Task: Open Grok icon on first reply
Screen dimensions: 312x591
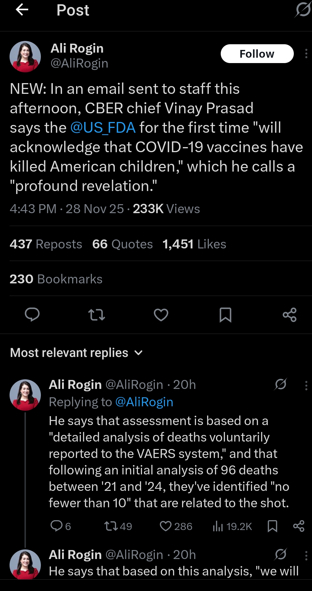Action: pos(281,384)
